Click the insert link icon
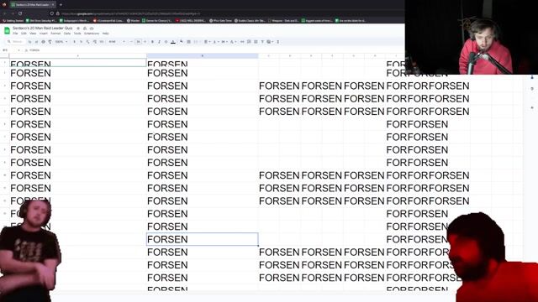Image resolution: width=538 pixels, height=302 pixels. point(242,42)
